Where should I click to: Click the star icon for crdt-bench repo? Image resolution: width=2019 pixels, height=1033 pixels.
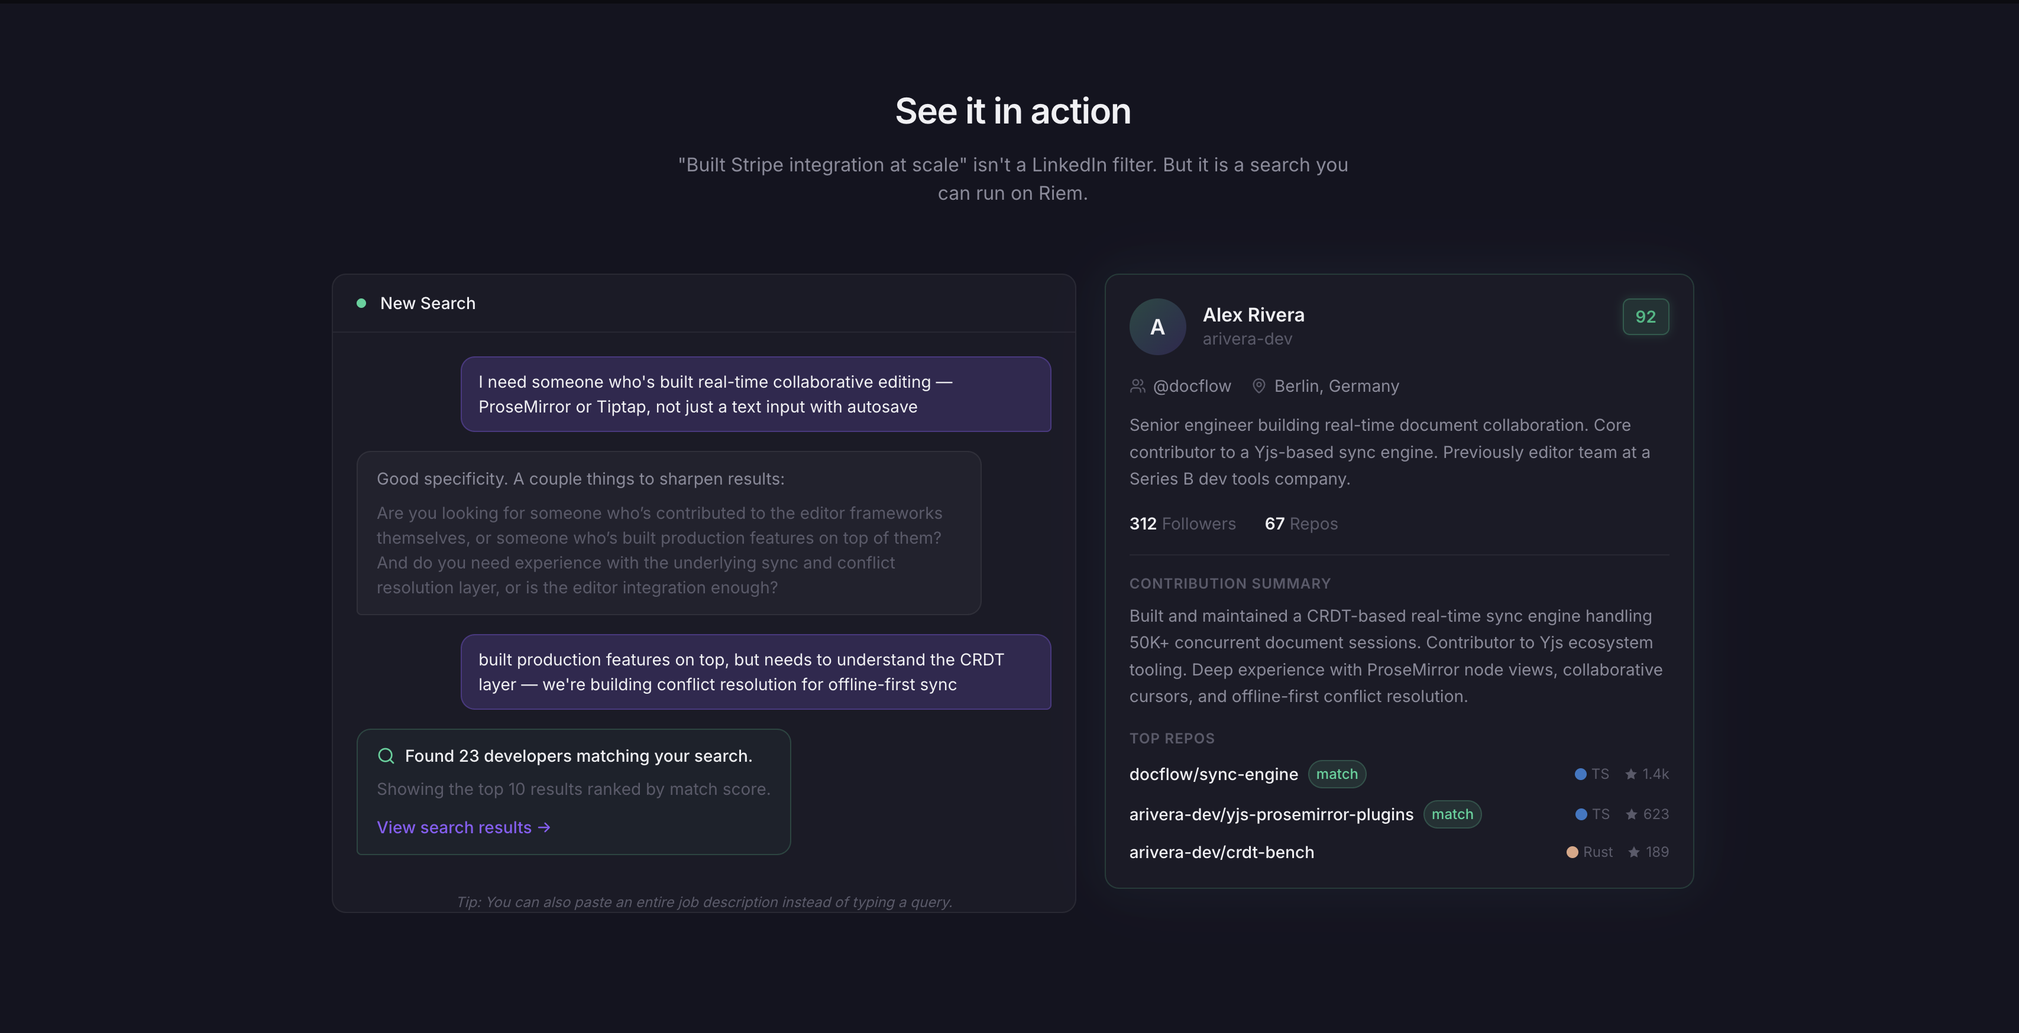tap(1633, 852)
